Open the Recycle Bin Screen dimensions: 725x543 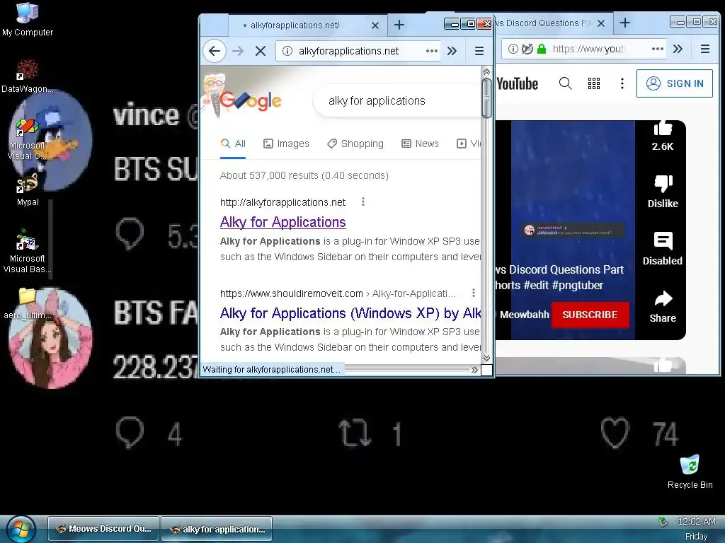coord(690,472)
